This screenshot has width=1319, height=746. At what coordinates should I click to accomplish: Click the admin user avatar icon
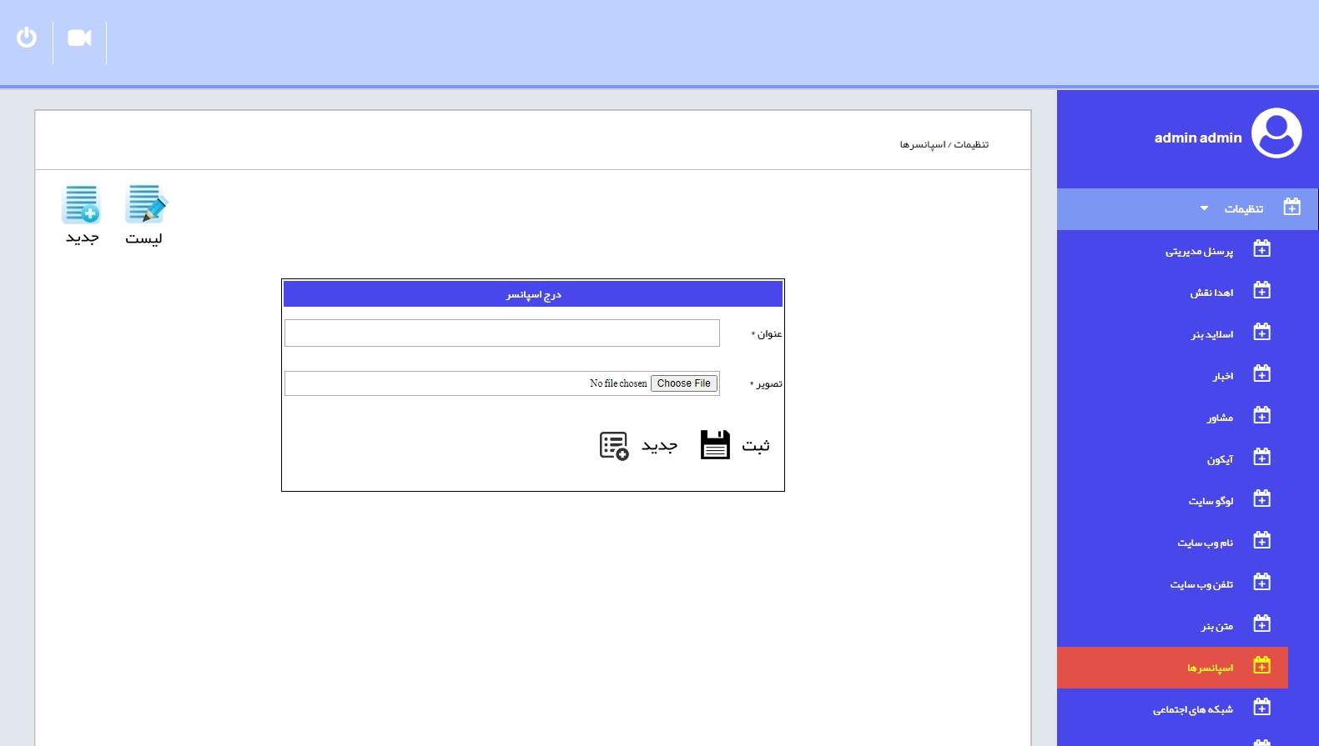pyautogui.click(x=1276, y=133)
